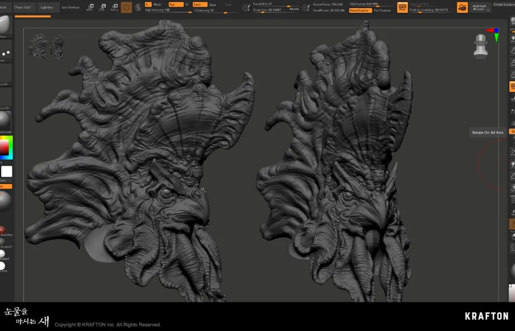Enable the M material mode

[186, 5]
